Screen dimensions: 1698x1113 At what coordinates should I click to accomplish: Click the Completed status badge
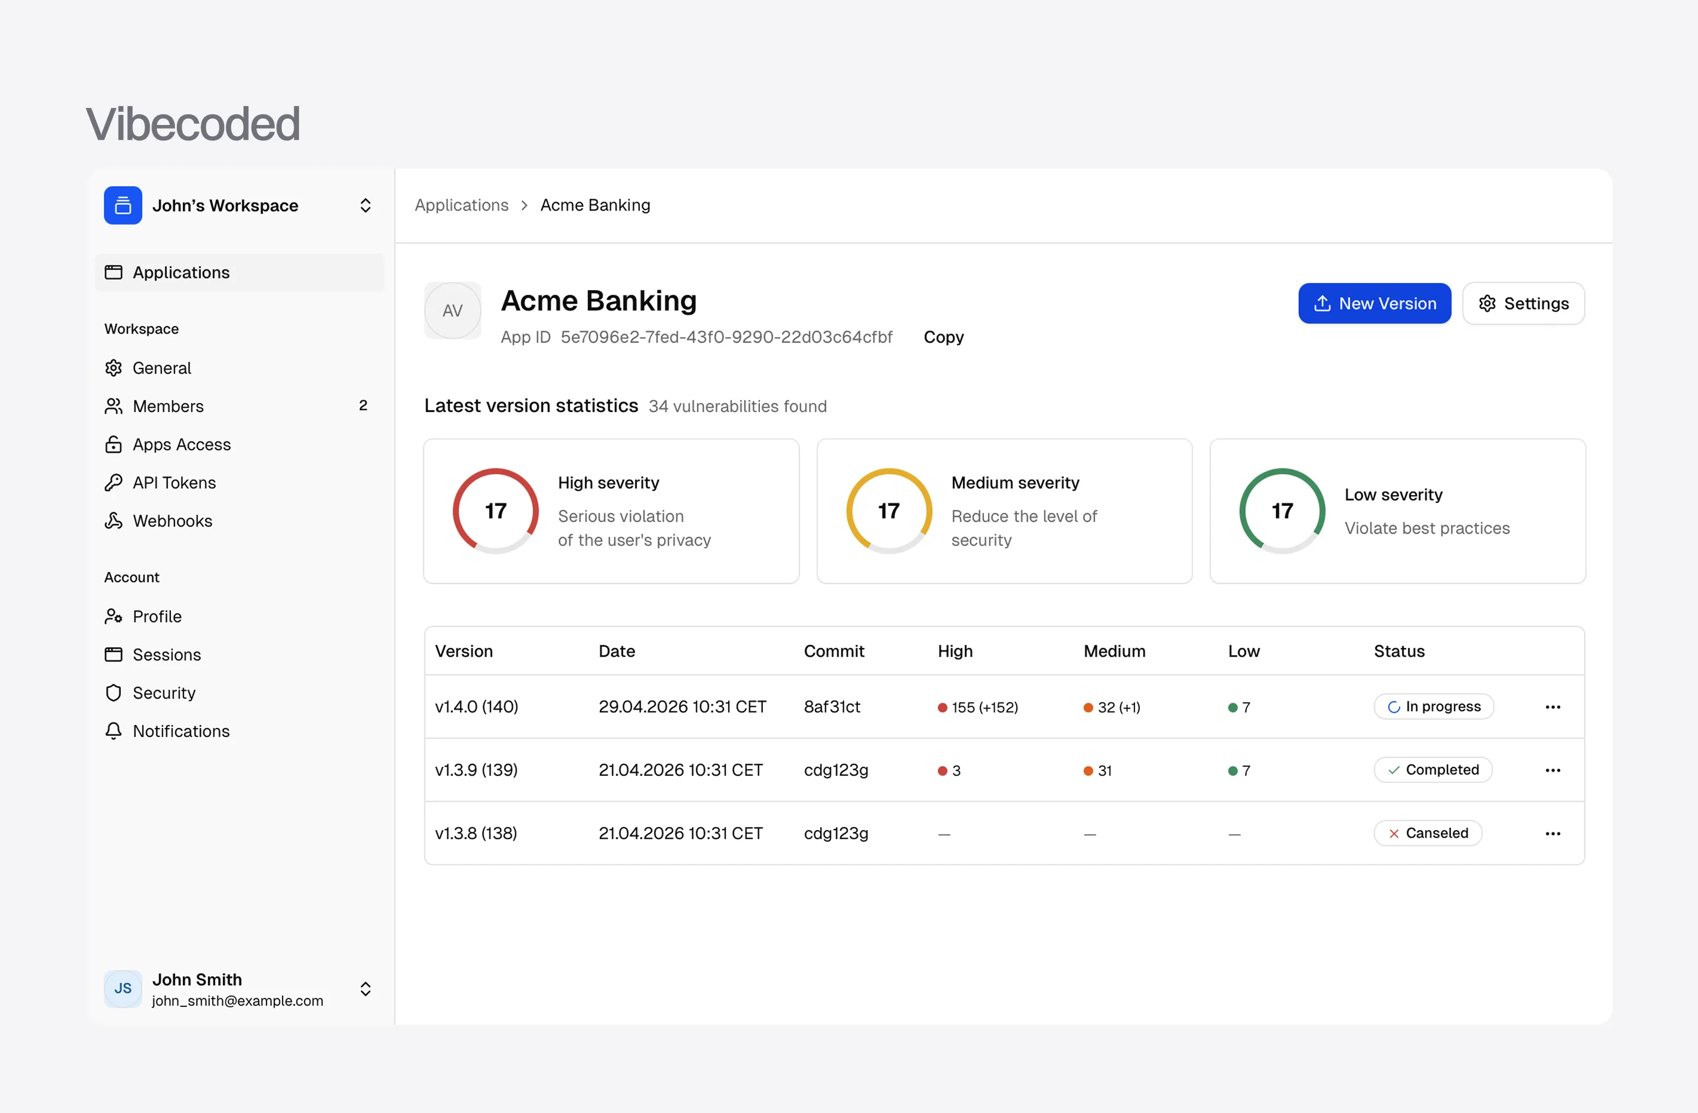pos(1433,770)
